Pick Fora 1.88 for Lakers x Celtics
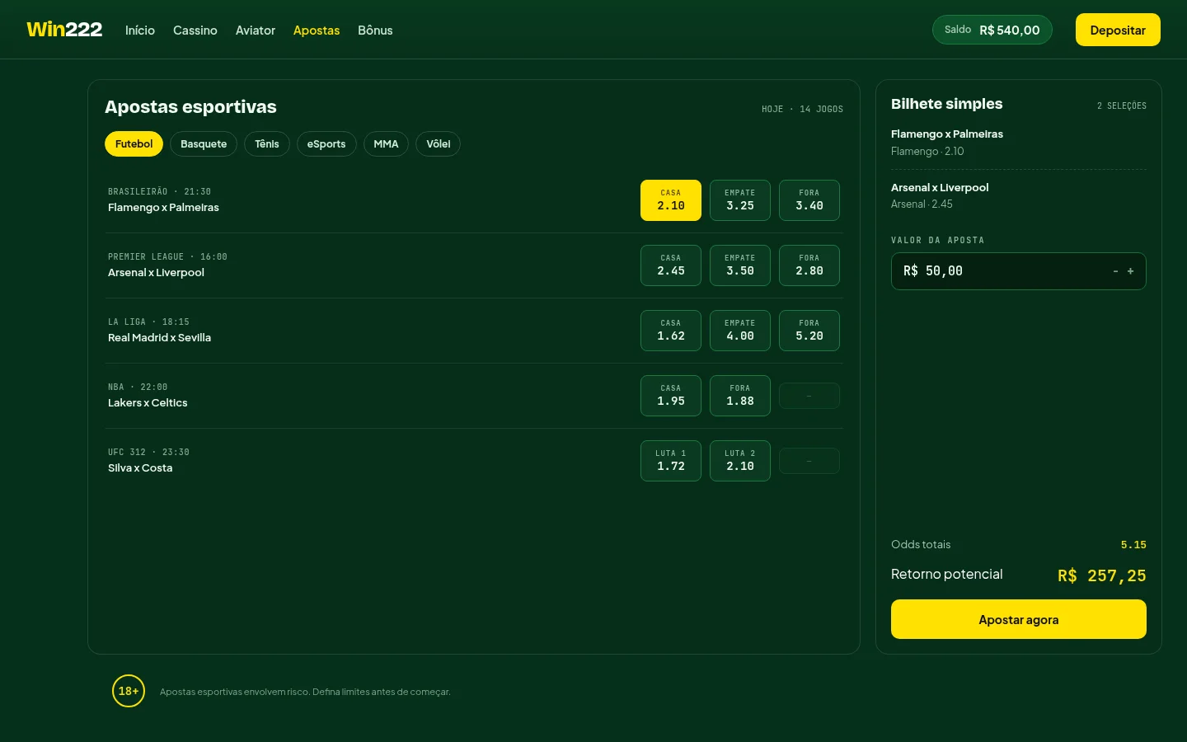This screenshot has width=1187, height=742. [x=740, y=396]
